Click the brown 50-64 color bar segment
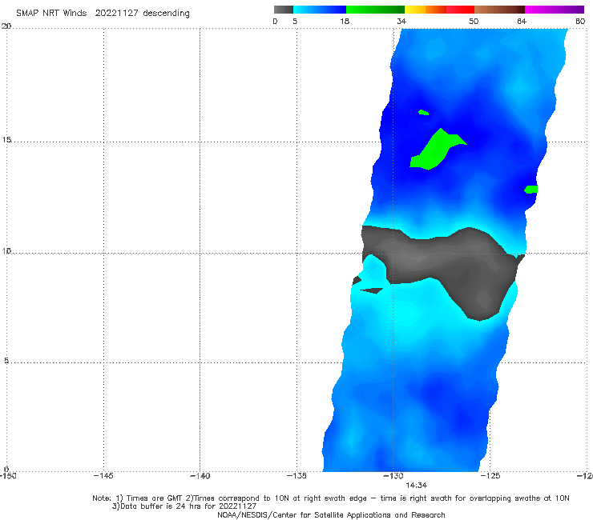 (499, 10)
